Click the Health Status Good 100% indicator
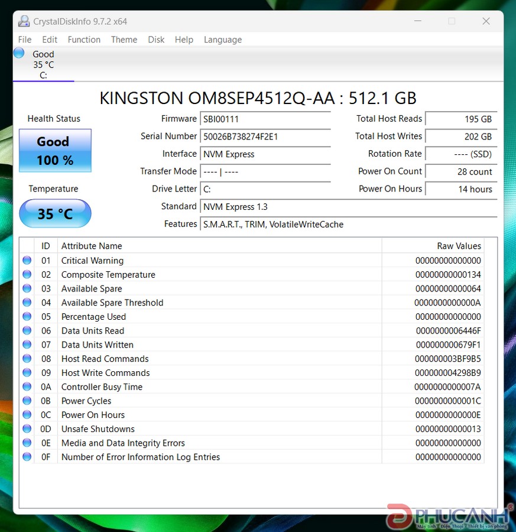The height and width of the screenshot is (532, 516). pos(54,150)
